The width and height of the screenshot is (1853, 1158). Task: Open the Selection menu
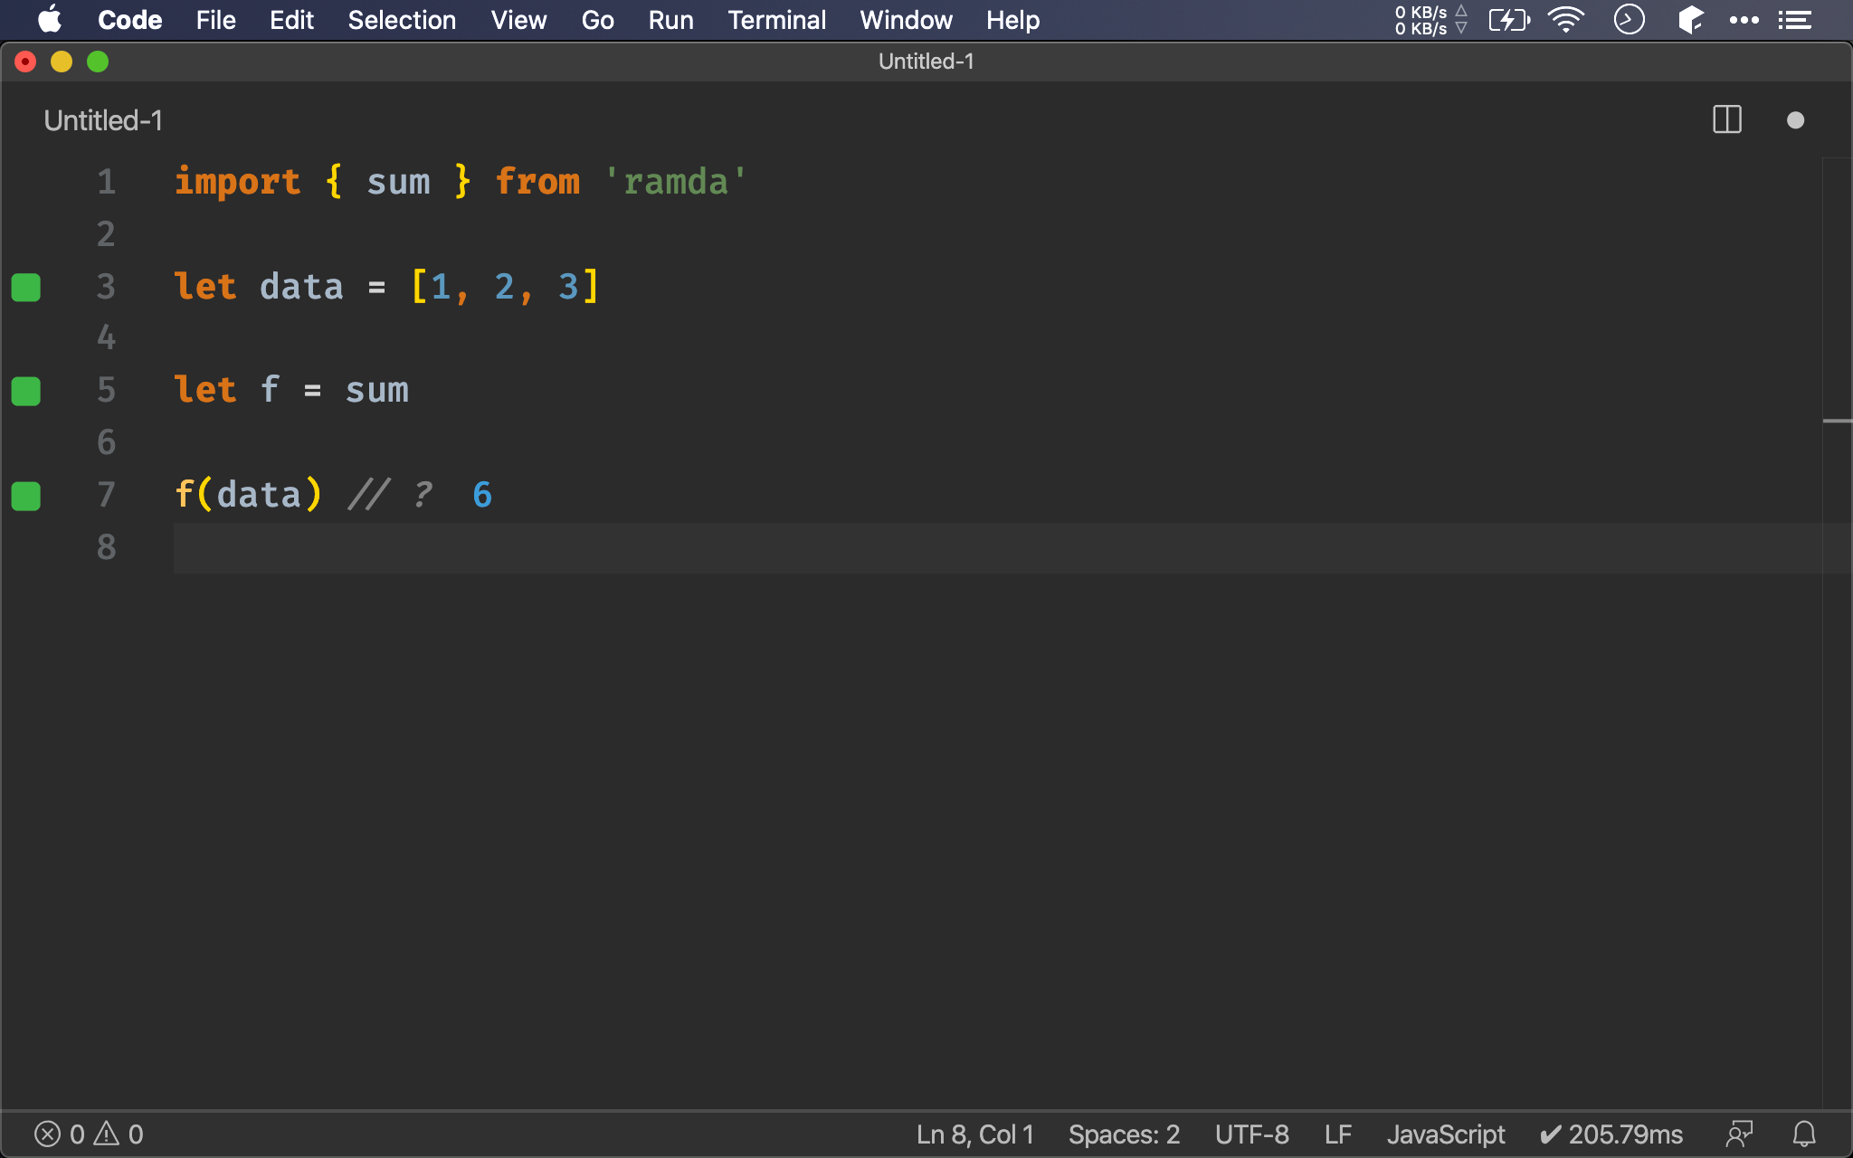[x=402, y=20]
